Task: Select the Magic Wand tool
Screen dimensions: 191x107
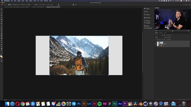Action: [x=1, y=15]
